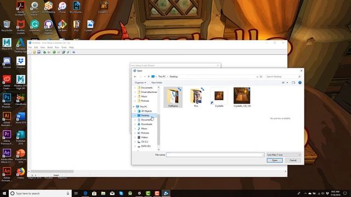The width and height of the screenshot is (351, 197).
Task: Click the Compile icon in Inno Setup toolbar
Action: click(44, 52)
